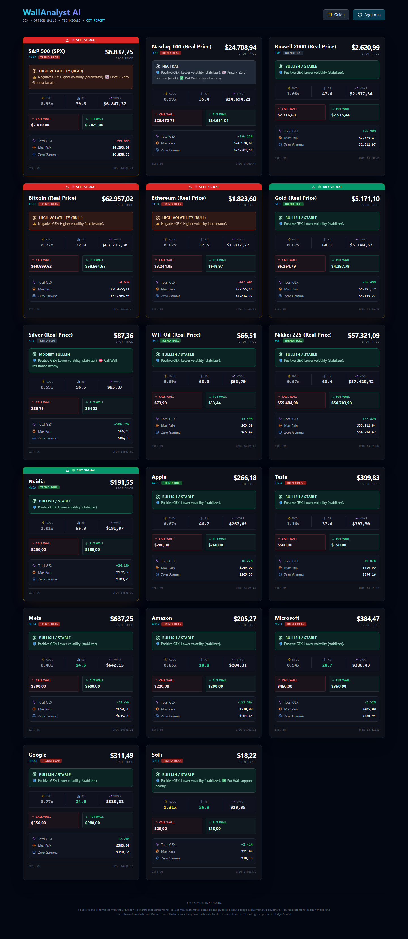The height and width of the screenshot is (939, 408).
Task: Click the VWAP trend icon on Meta card
Action: [x=110, y=659]
